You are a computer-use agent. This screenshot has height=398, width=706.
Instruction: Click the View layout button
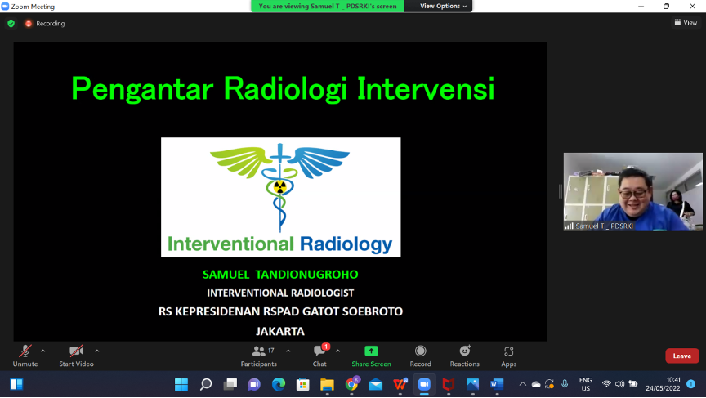tap(686, 22)
